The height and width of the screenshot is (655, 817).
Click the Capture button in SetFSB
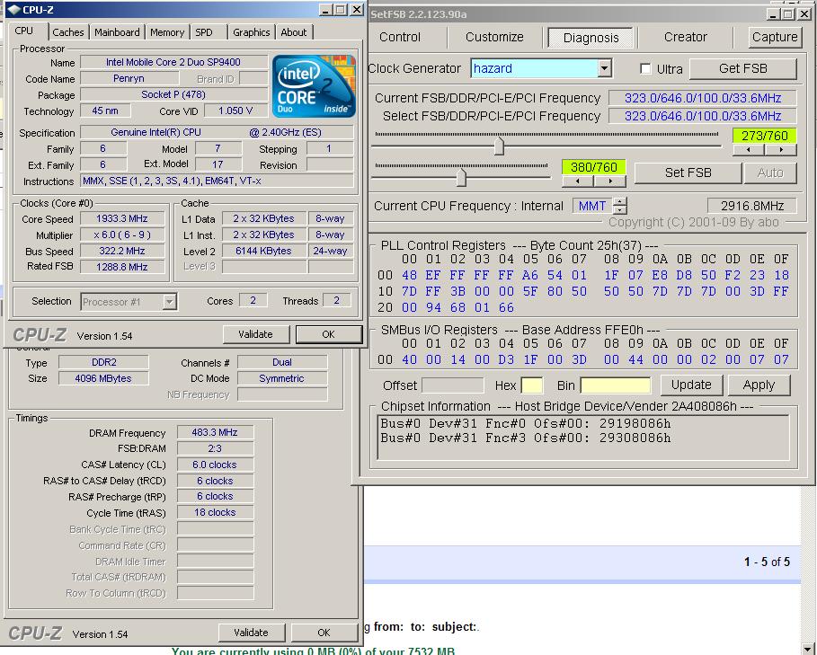click(775, 37)
